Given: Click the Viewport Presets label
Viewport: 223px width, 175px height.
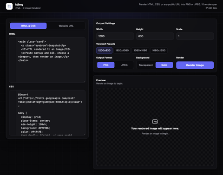Looking at the screenshot, I should click(105, 44).
